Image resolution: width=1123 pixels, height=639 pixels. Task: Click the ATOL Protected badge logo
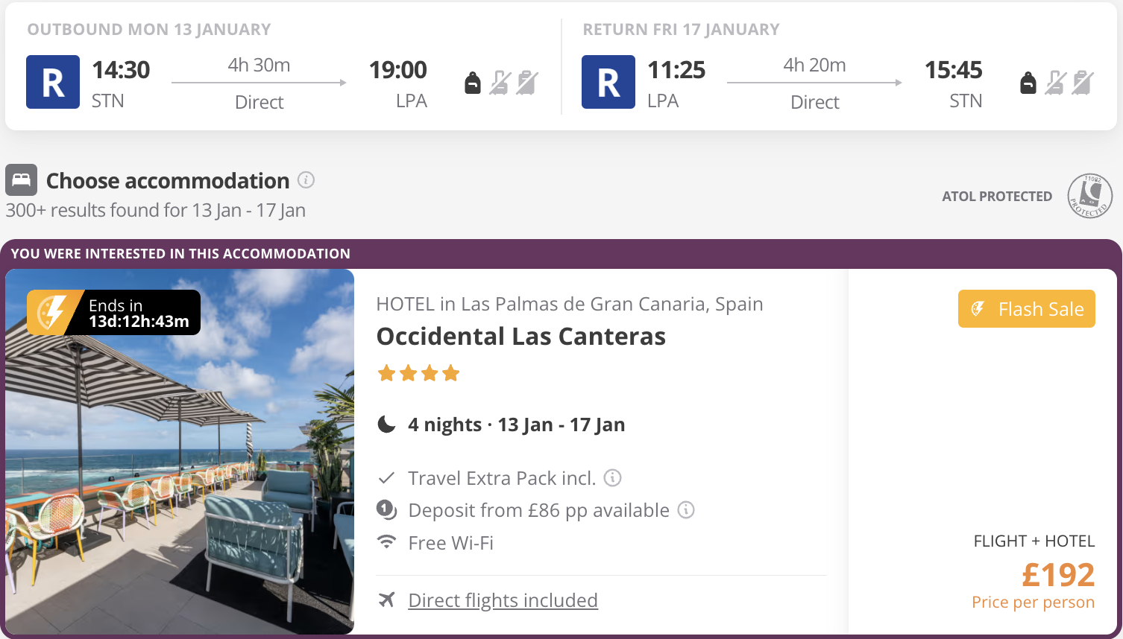(1089, 196)
